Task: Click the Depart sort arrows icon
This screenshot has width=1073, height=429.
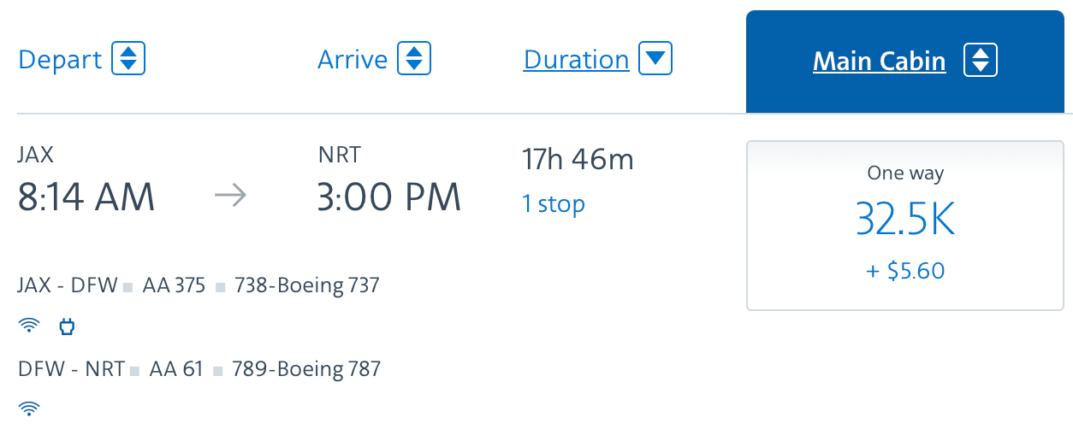Action: coord(128,59)
